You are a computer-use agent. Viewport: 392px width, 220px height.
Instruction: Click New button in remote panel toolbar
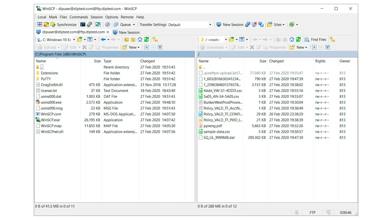pyautogui.click(x=298, y=47)
